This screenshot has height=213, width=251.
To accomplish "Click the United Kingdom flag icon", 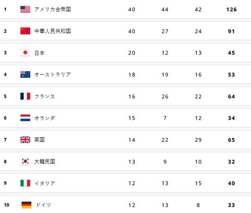I will 25,139.
